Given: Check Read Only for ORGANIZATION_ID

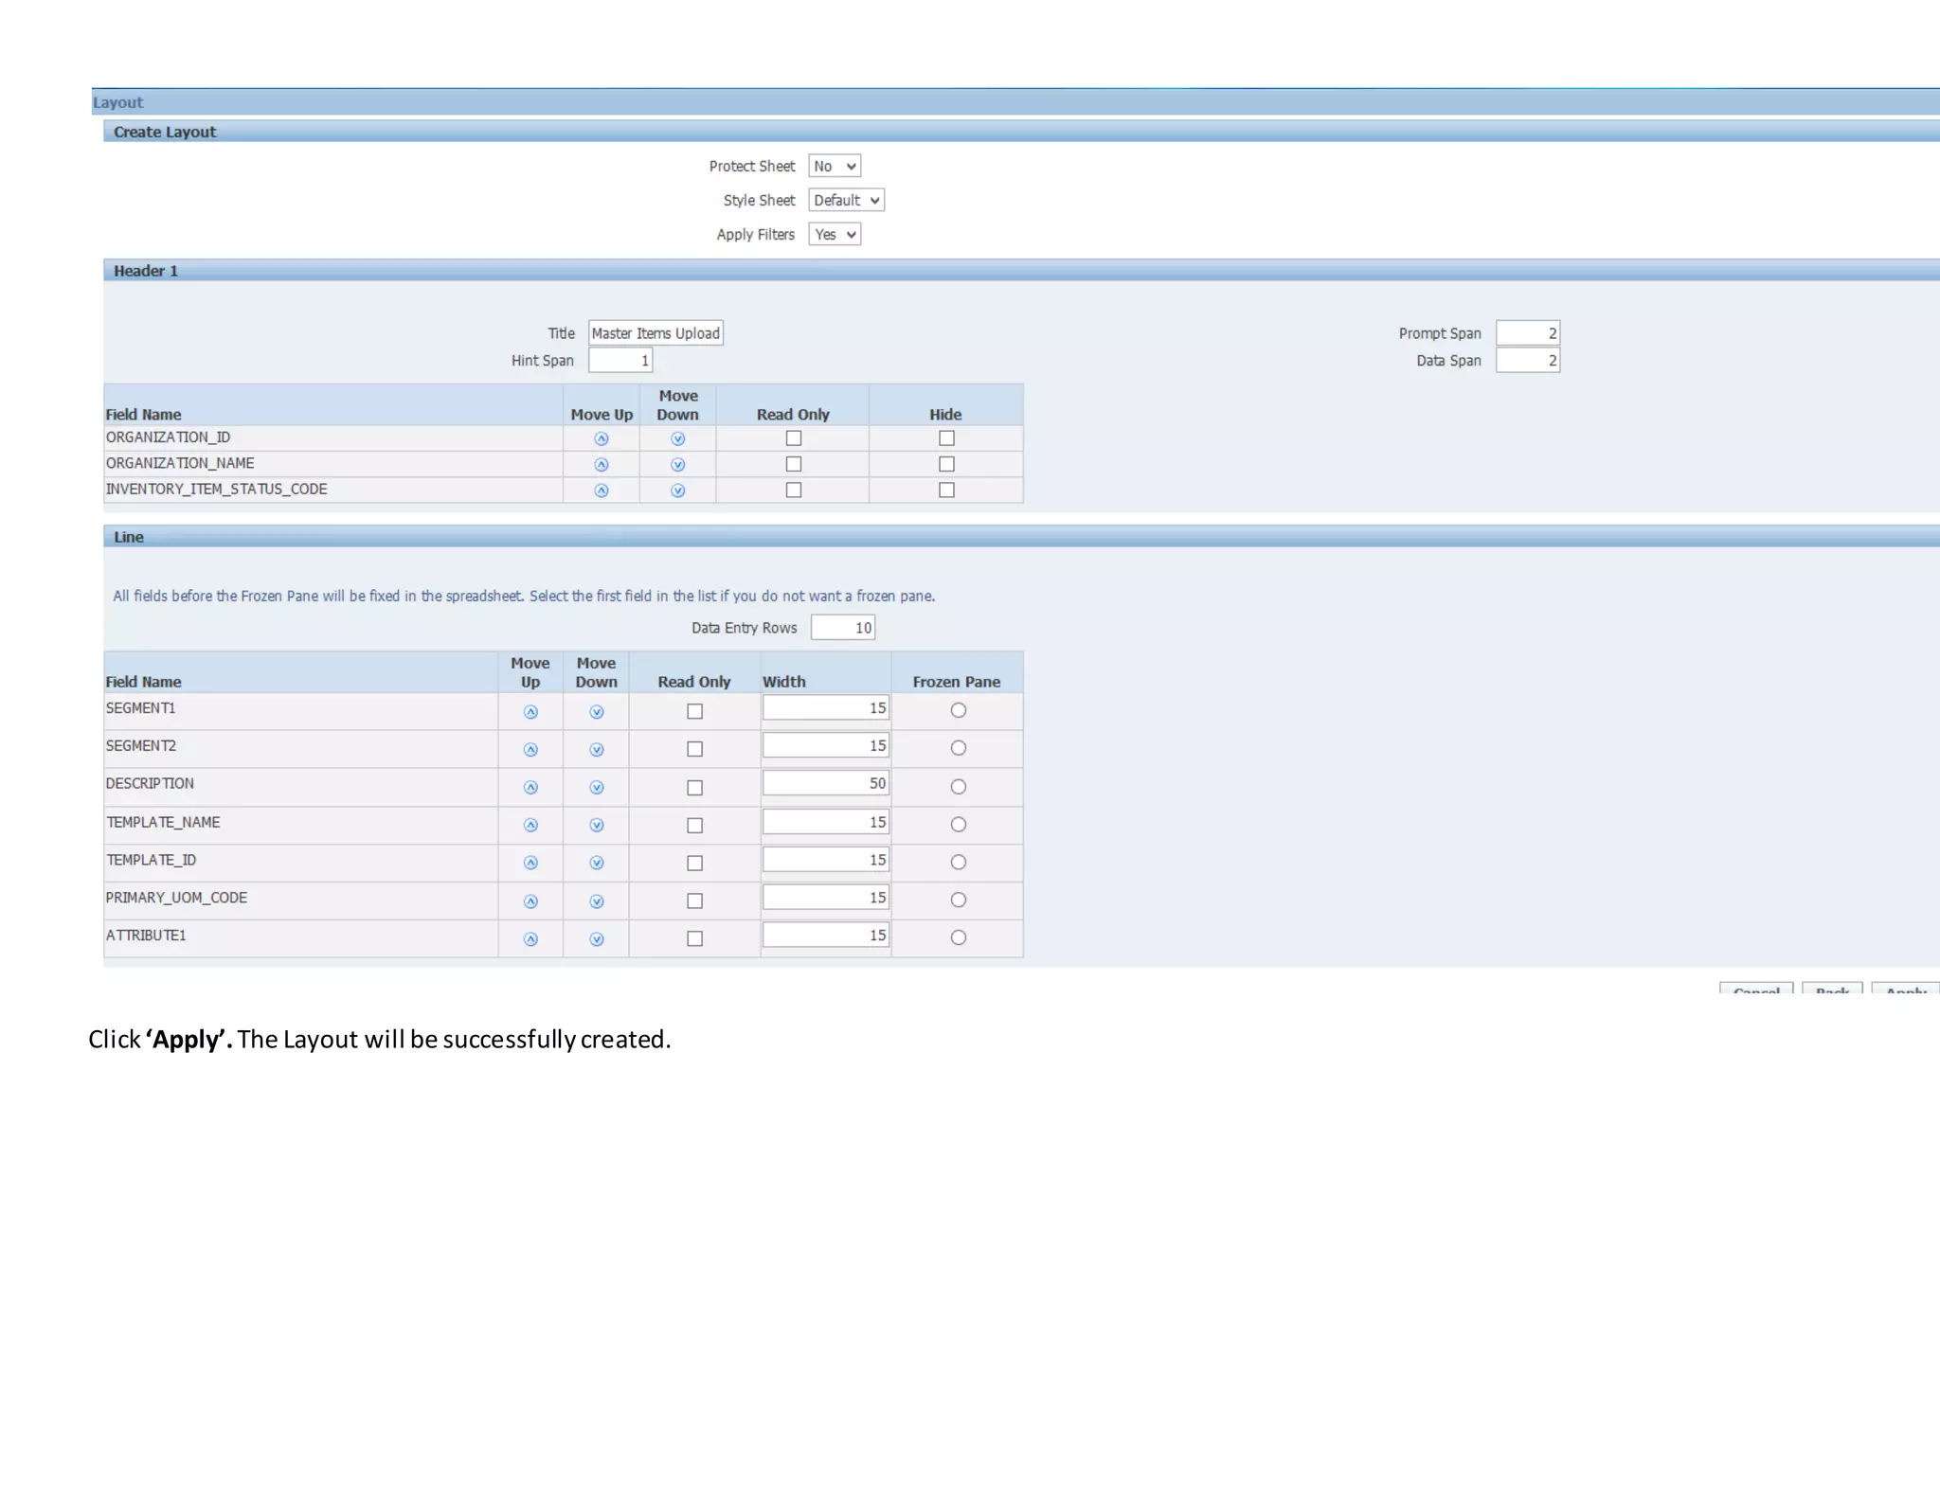Looking at the screenshot, I should click(x=793, y=438).
